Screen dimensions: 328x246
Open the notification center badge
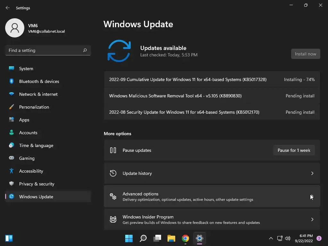[319, 238]
